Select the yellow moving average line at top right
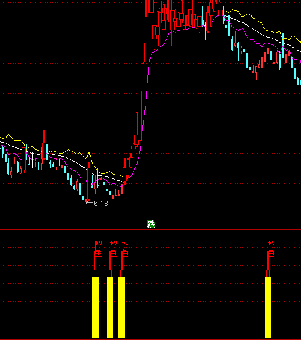The height and width of the screenshot is (340, 301). 260,22
